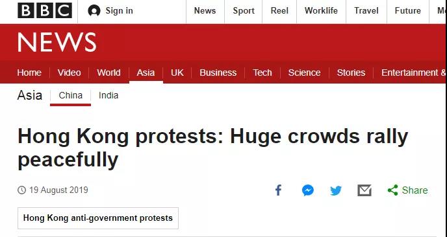
Task: Open the green Share options
Action: [x=407, y=190]
